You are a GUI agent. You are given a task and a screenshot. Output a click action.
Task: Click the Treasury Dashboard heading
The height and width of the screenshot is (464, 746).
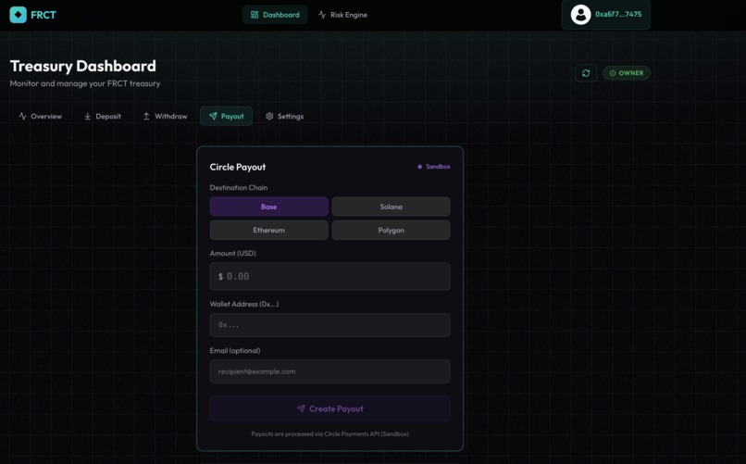82,66
